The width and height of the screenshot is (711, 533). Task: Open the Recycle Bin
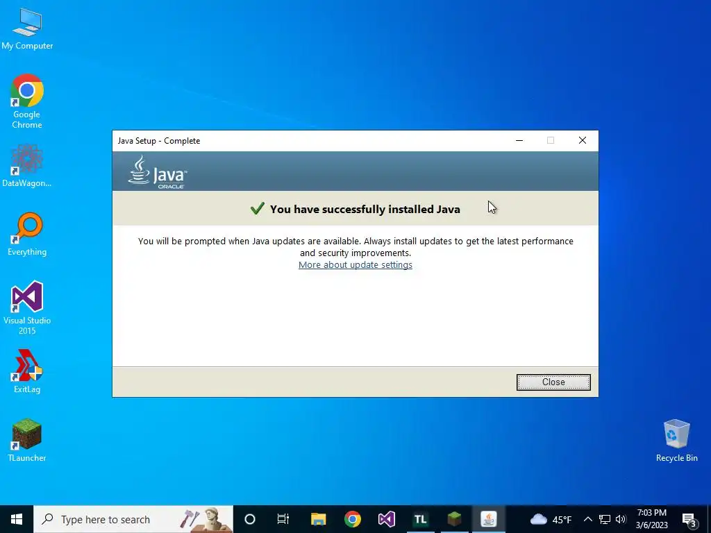coord(676,441)
